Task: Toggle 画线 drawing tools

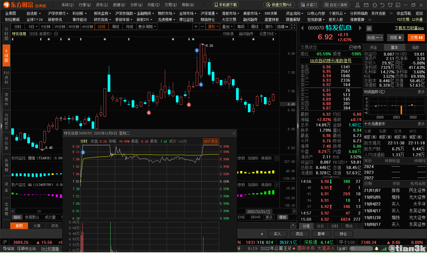Action: 255,27
